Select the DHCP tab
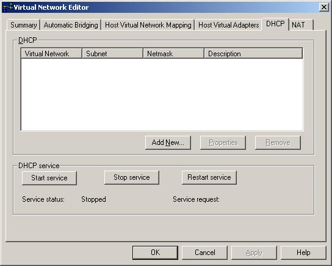 (275, 24)
